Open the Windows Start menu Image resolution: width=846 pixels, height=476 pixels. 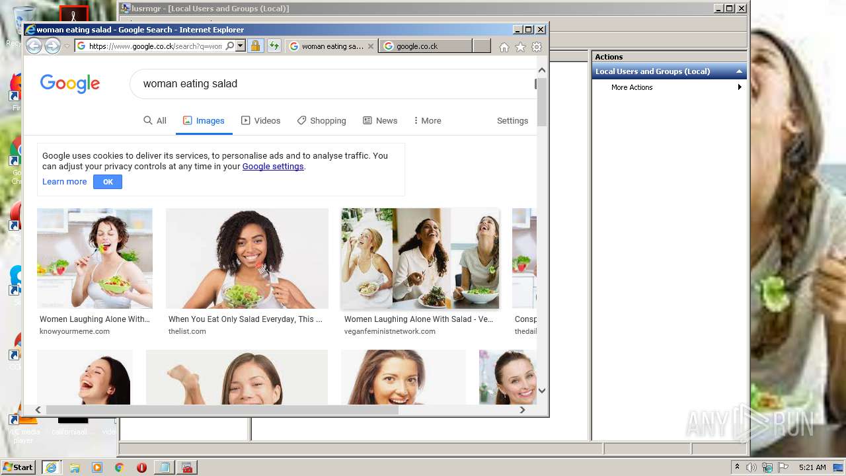pyautogui.click(x=19, y=467)
